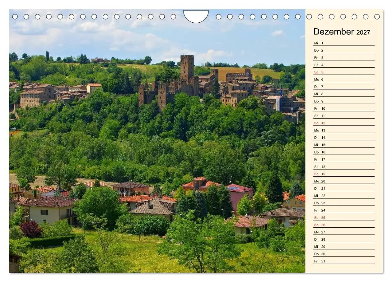This screenshot has height=282, width=392.
Task: Select the row 'Fr 10'
Action: (344, 108)
